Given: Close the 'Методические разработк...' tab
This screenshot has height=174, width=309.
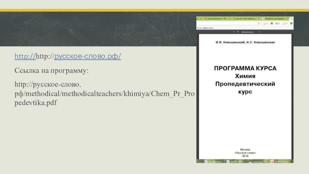Looking at the screenshot, I should coord(287,19).
